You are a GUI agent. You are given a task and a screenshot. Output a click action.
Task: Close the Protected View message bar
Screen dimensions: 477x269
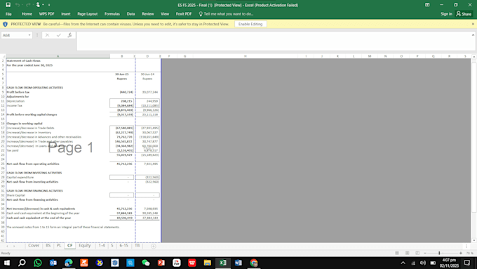(473, 24)
